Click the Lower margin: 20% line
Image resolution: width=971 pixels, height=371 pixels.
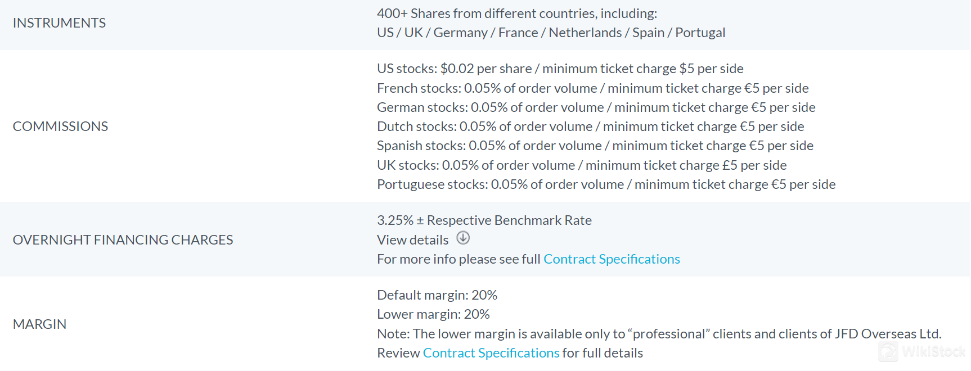(433, 314)
